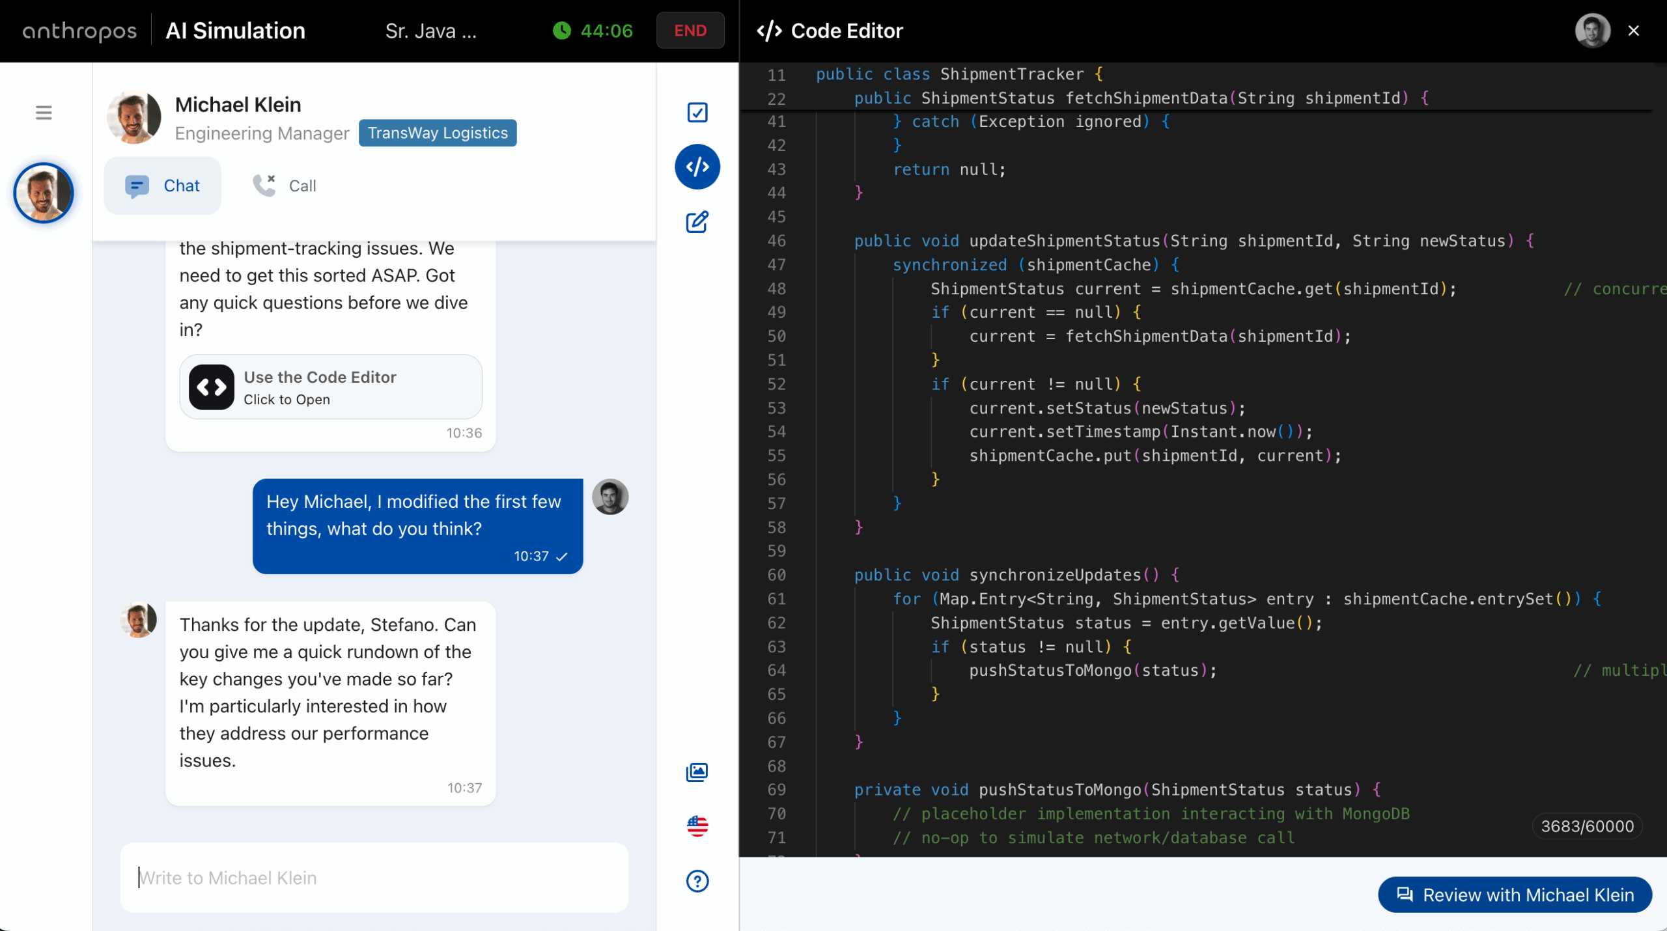
Task: Open the Use the Code Editor card
Action: coord(331,387)
